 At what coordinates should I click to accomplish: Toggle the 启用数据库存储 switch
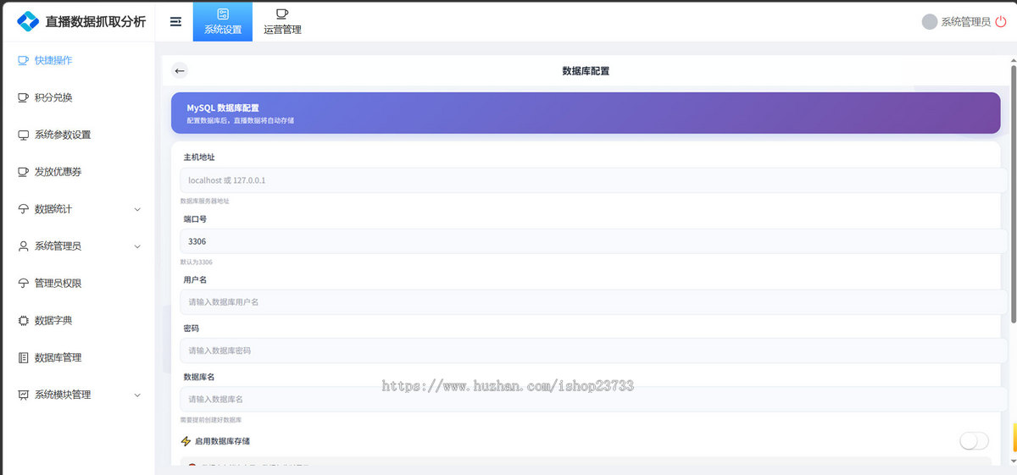974,441
